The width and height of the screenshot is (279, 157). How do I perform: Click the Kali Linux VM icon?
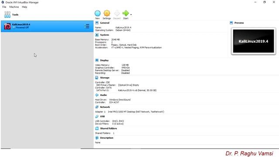point(7,26)
